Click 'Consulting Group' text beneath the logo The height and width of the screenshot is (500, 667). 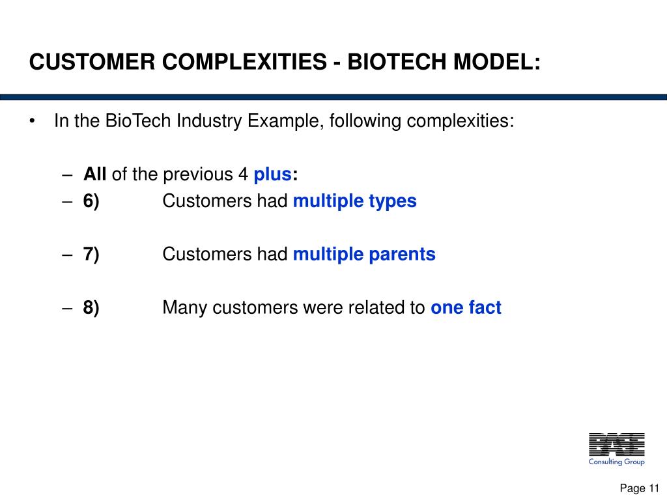pos(616,462)
